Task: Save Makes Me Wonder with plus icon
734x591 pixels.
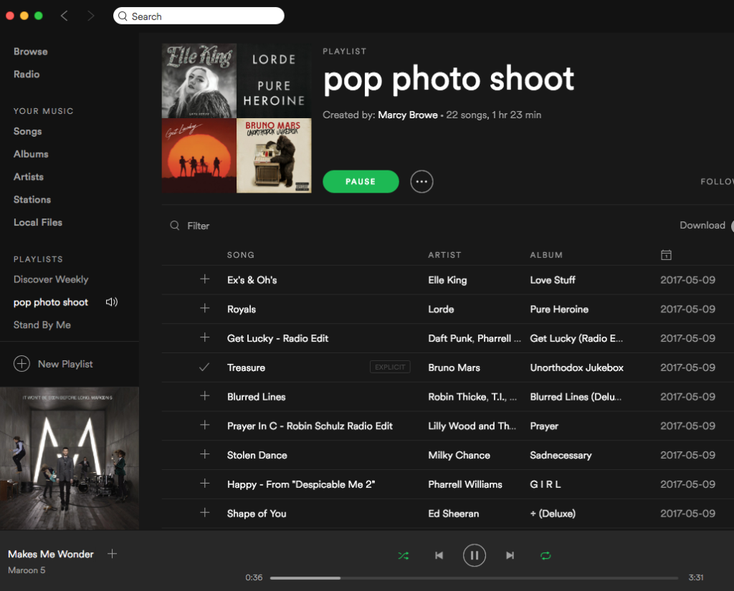Action: coord(112,554)
